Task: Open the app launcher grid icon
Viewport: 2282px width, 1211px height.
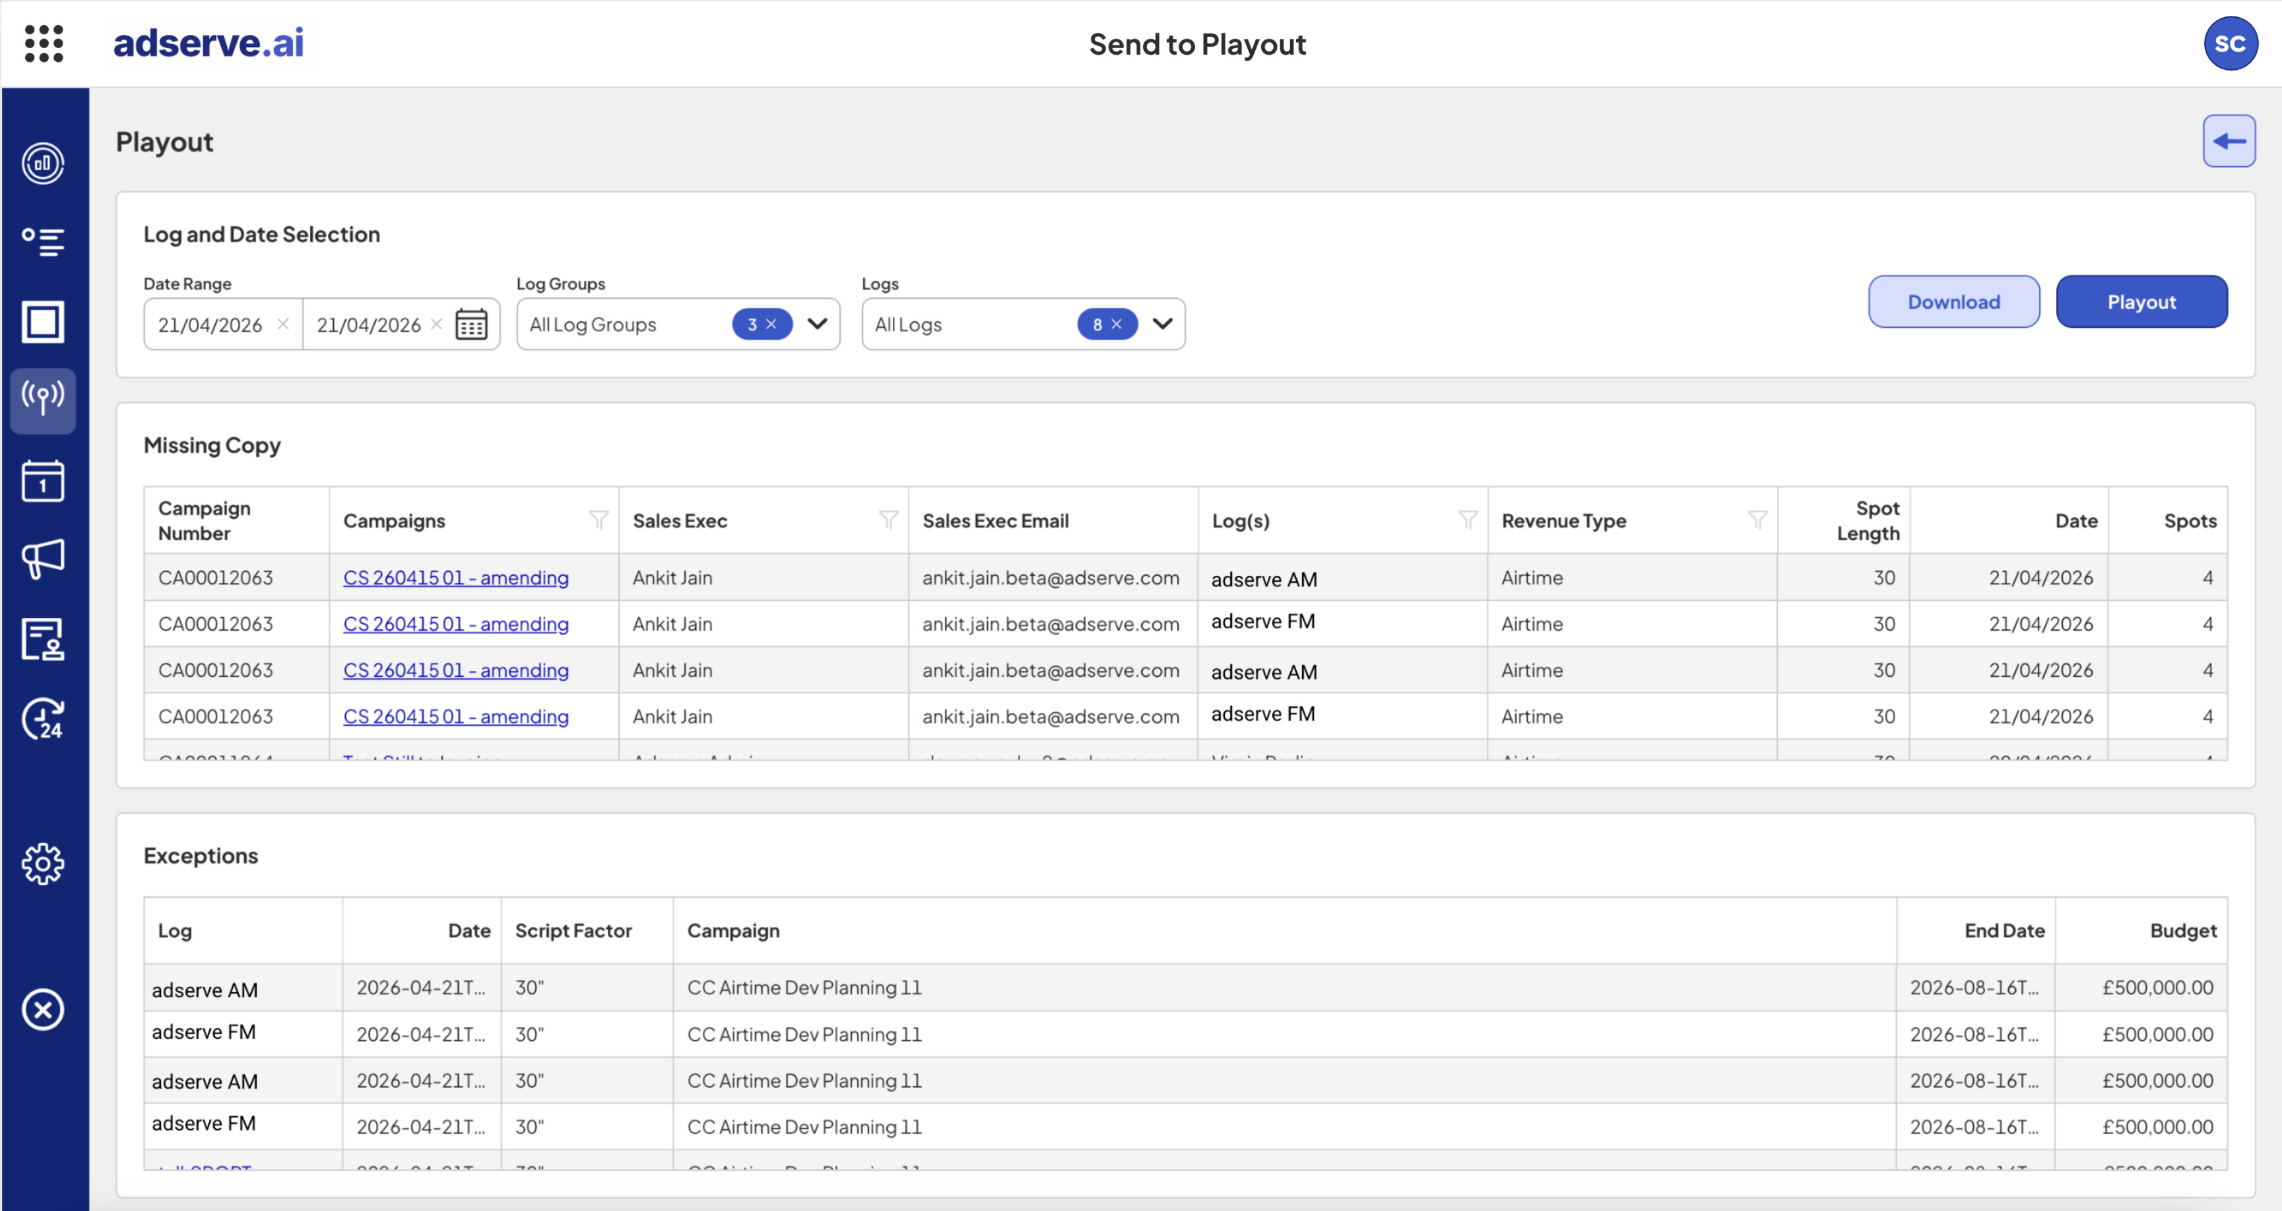Action: pyautogui.click(x=44, y=44)
